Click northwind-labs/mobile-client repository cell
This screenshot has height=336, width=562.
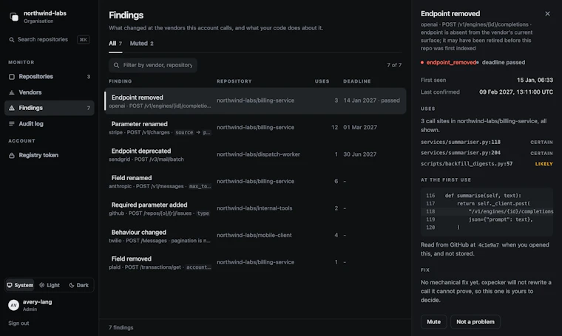pyautogui.click(x=254, y=236)
